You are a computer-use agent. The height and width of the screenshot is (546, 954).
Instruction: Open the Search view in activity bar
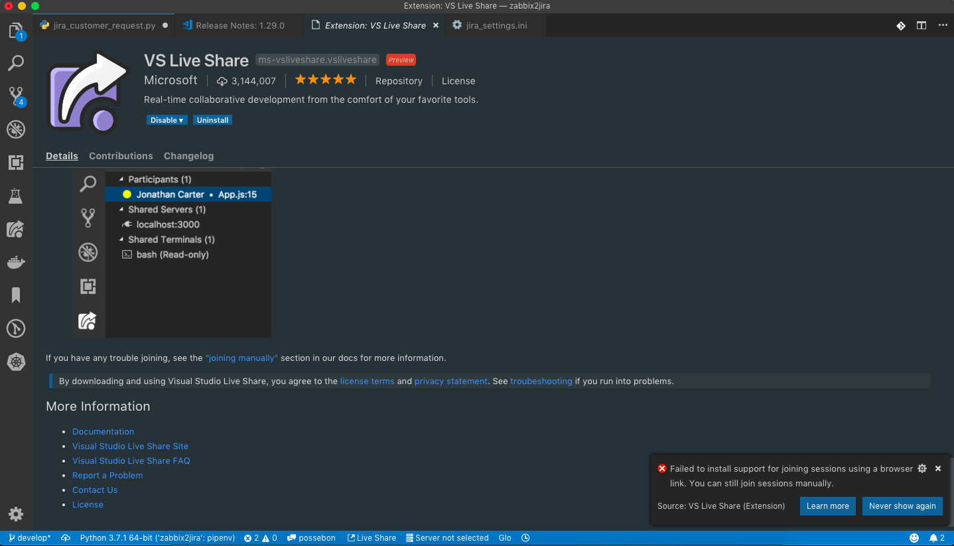click(x=16, y=63)
